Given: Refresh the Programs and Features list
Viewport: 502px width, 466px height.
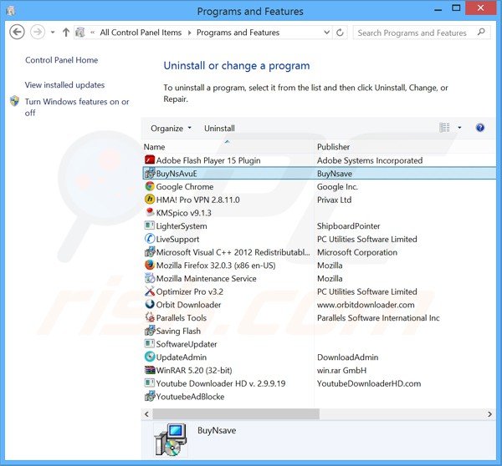Looking at the screenshot, I should (x=340, y=33).
